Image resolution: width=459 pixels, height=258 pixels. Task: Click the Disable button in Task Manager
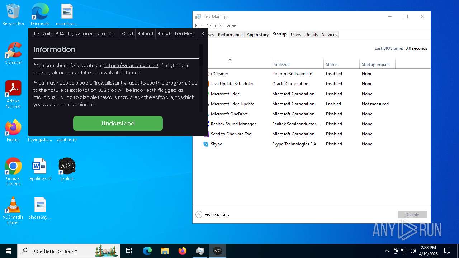[412, 214]
